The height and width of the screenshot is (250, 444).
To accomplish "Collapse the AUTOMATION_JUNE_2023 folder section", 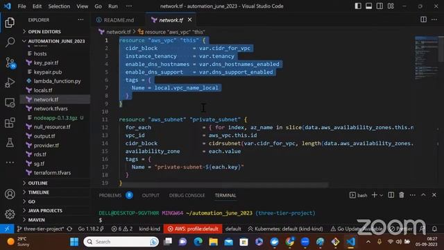I will pyautogui.click(x=55, y=41).
